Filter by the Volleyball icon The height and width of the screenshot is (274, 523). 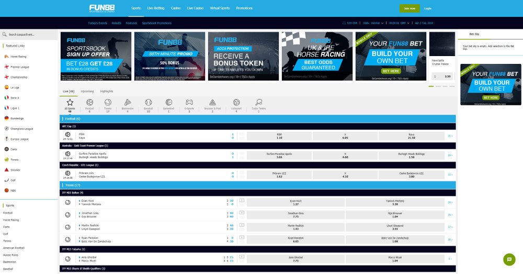pos(236,102)
